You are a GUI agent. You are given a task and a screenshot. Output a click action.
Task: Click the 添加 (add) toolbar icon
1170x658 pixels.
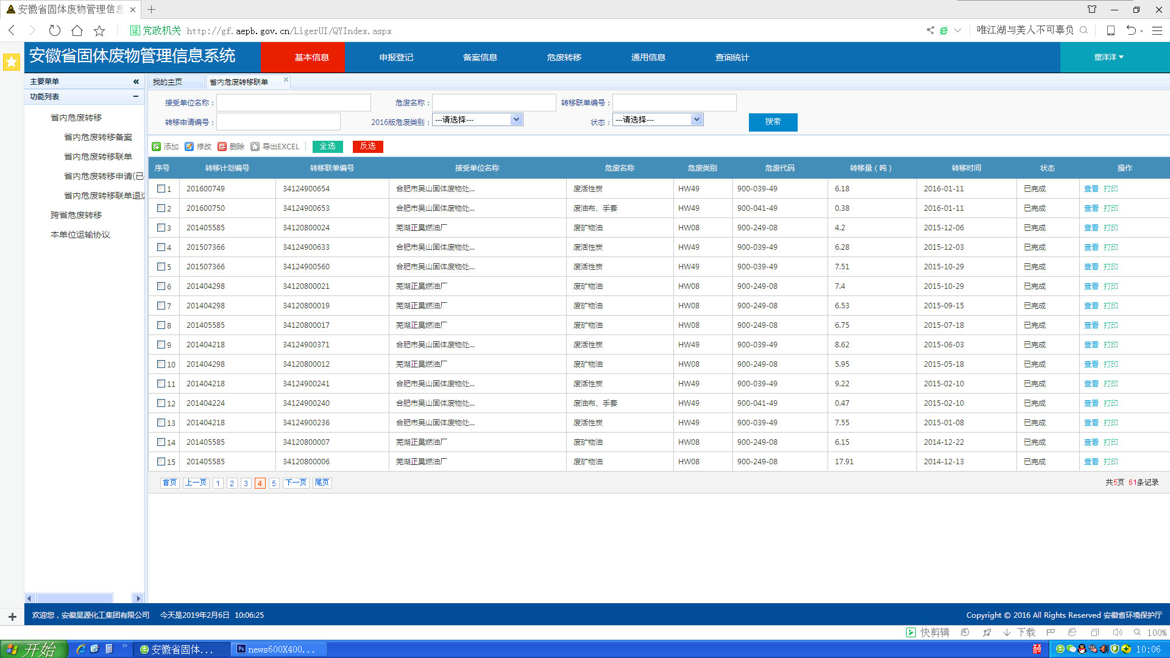coord(157,147)
